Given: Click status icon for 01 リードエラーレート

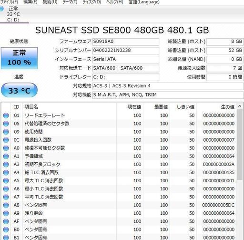Looking at the screenshot, I should point(6,115).
